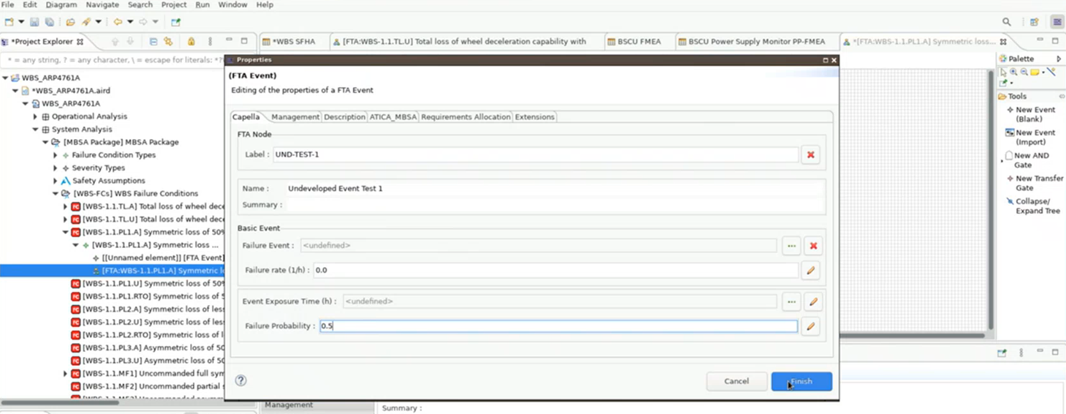Click the Label text field UND-TEST-1

point(536,154)
